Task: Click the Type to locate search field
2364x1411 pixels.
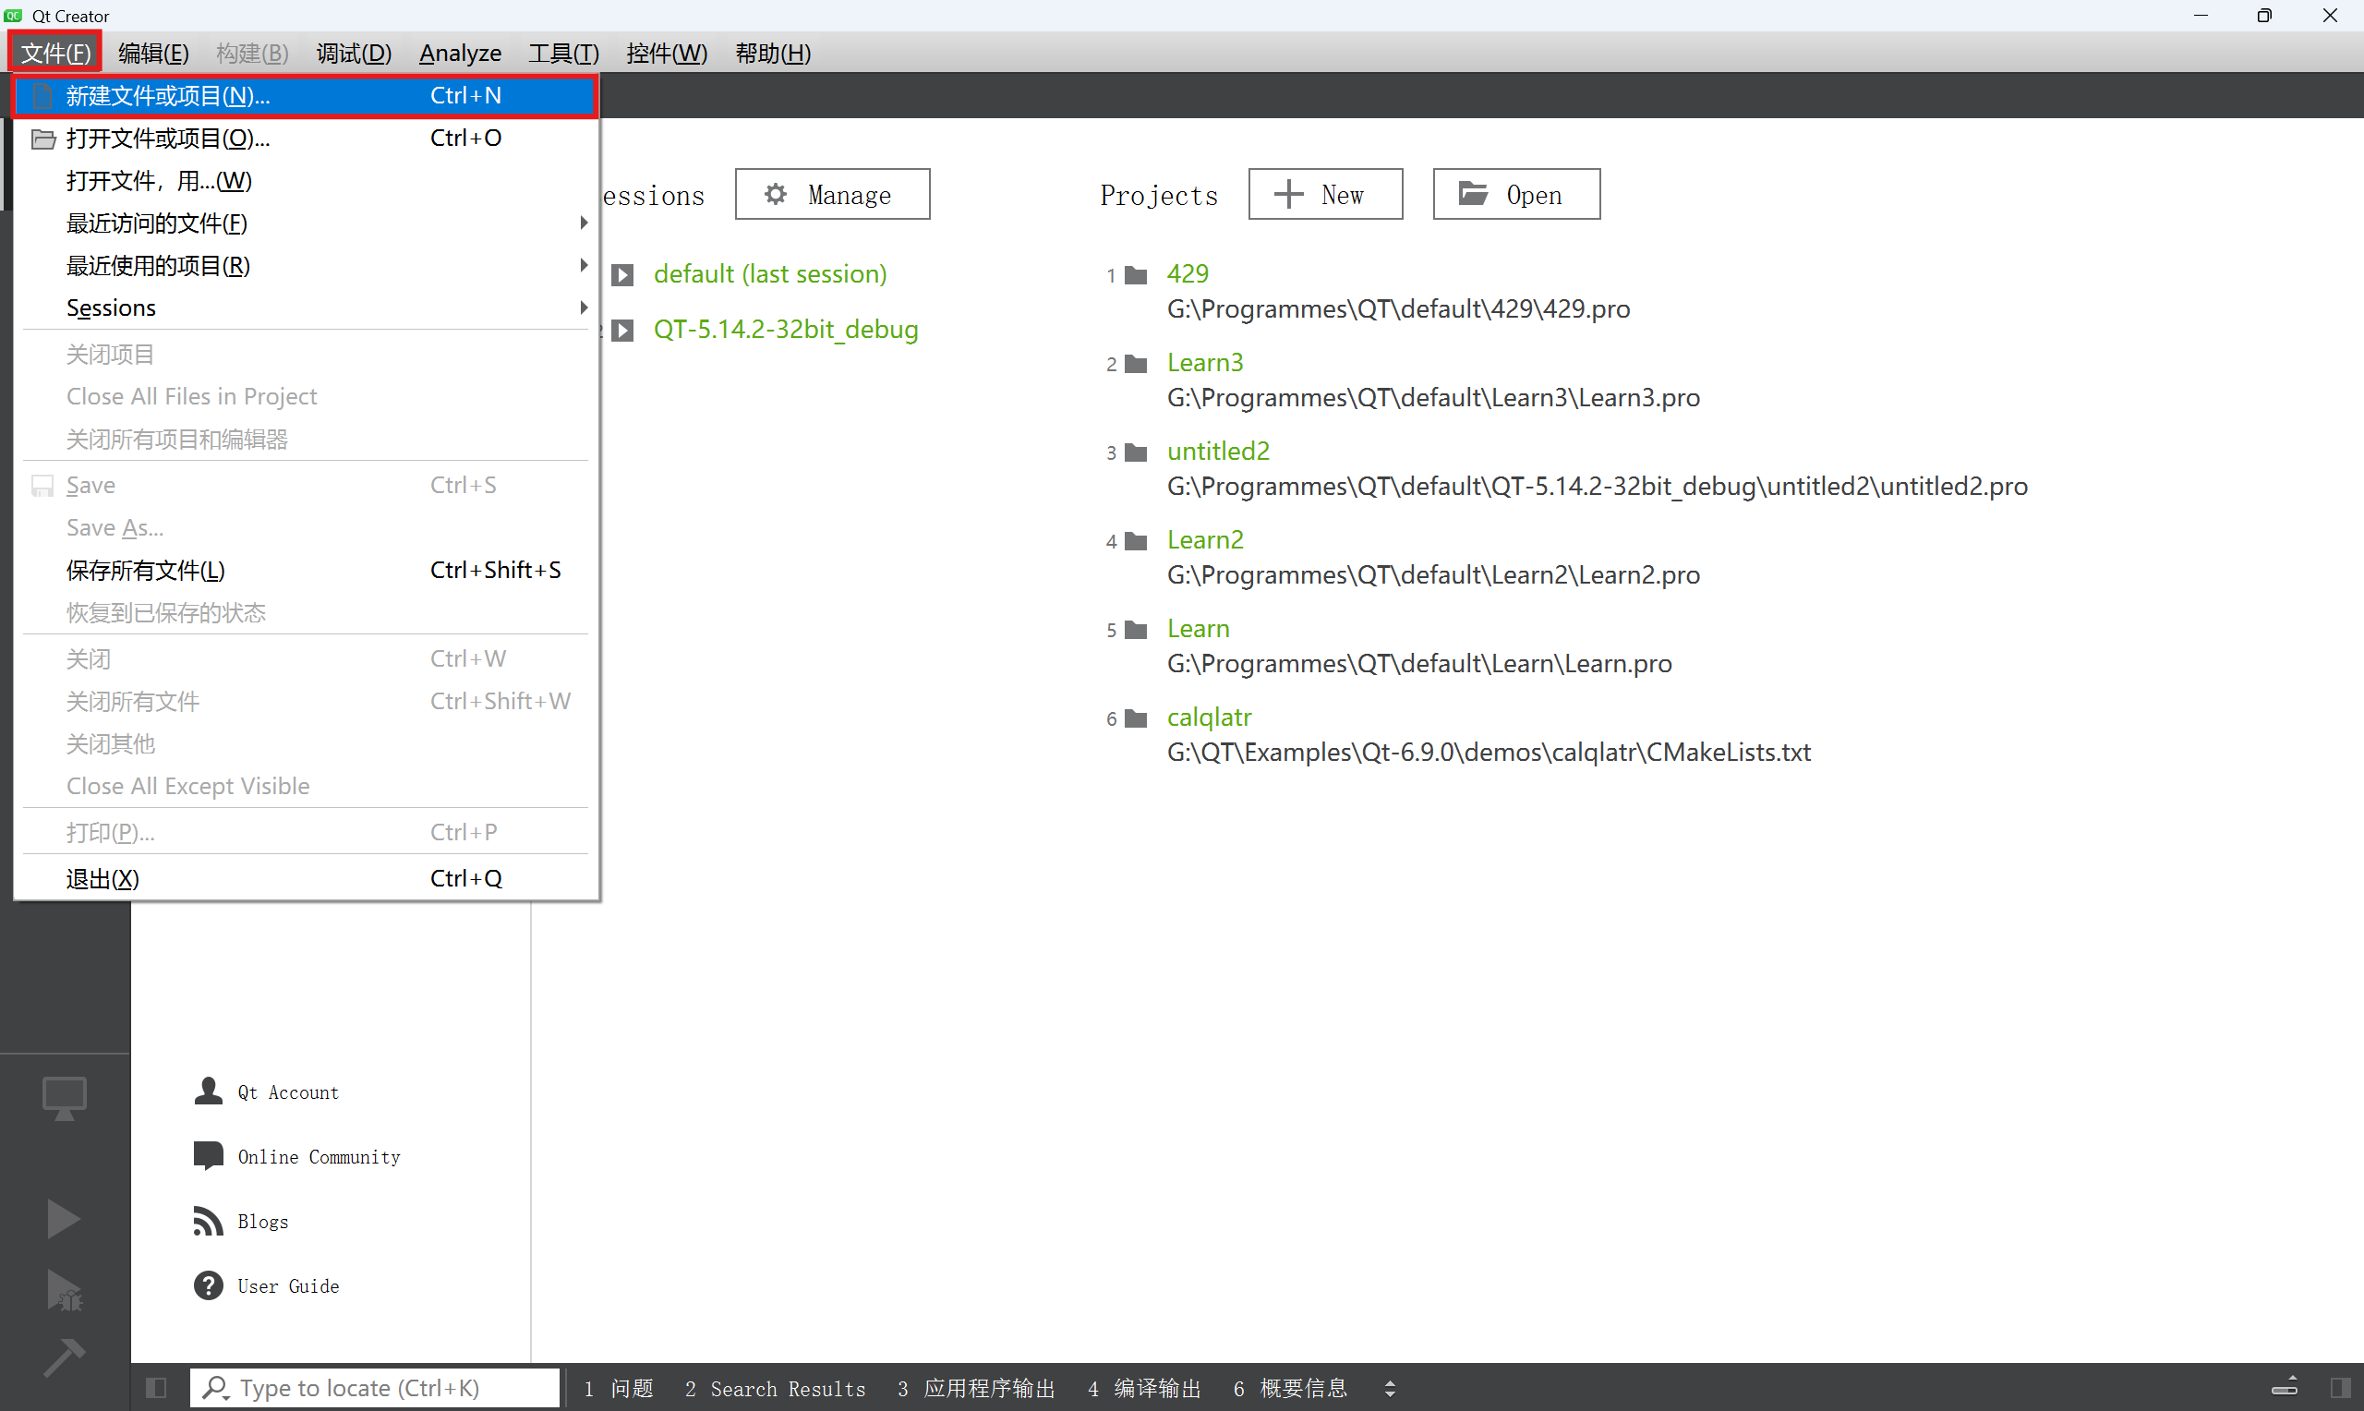Action: [x=375, y=1388]
